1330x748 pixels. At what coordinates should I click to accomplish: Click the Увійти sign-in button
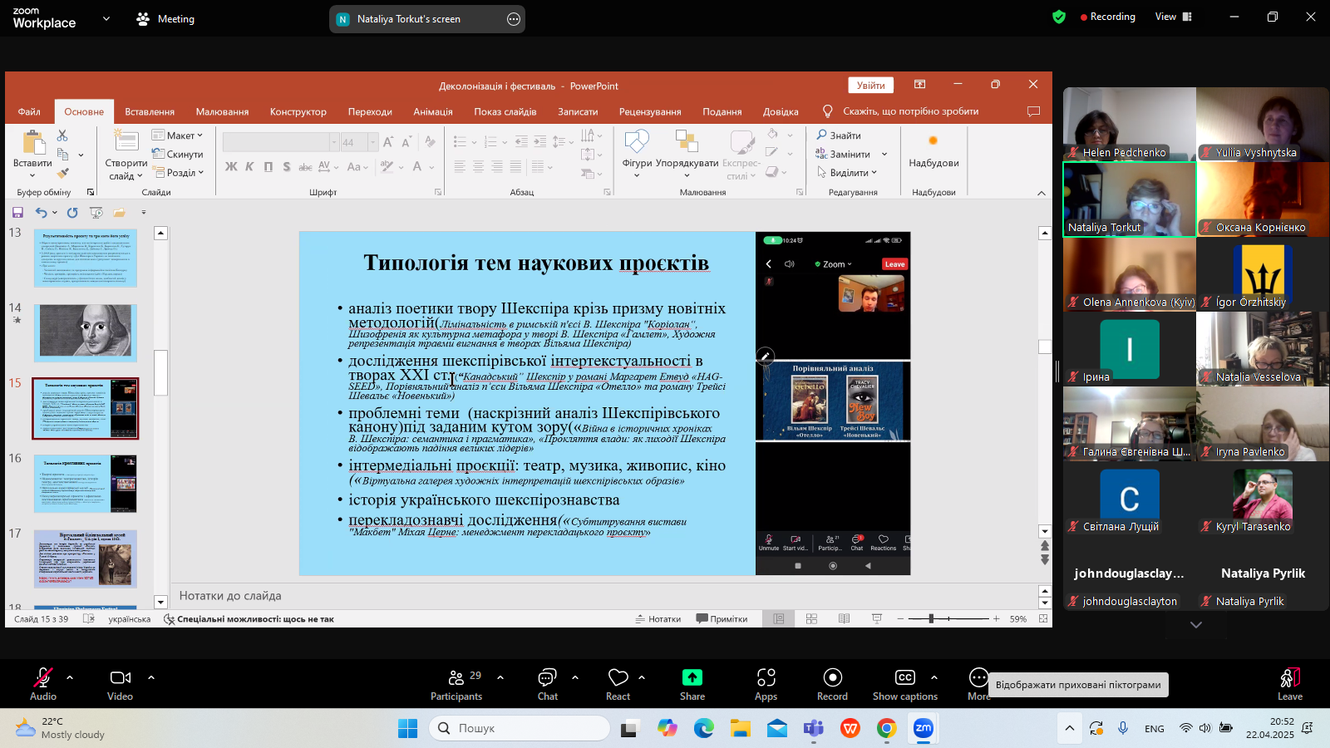tap(870, 86)
